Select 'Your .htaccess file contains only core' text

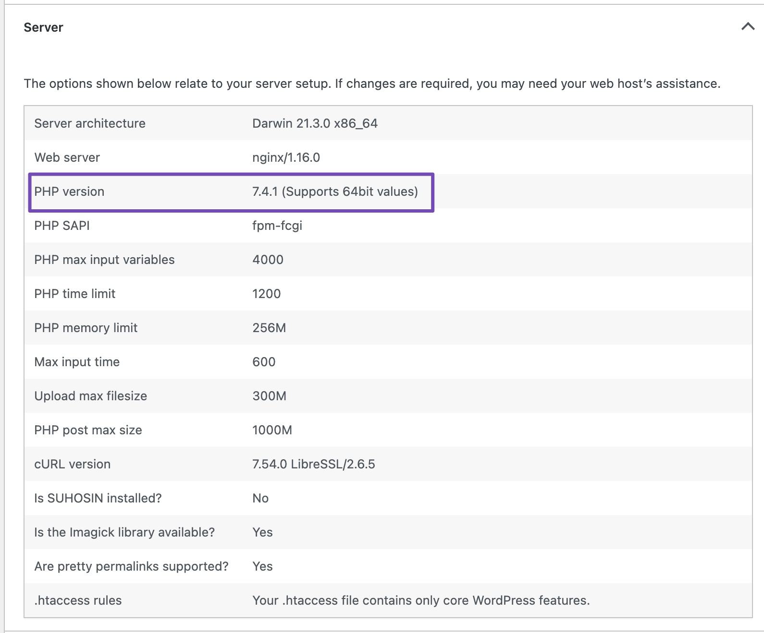tap(360, 600)
